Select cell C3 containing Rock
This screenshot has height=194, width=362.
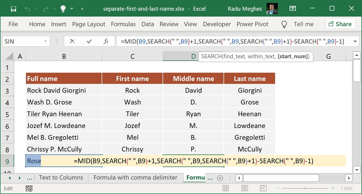coord(132,90)
